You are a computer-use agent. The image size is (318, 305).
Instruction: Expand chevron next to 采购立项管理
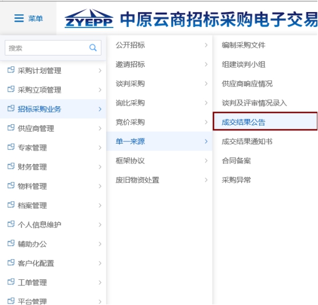(100, 90)
